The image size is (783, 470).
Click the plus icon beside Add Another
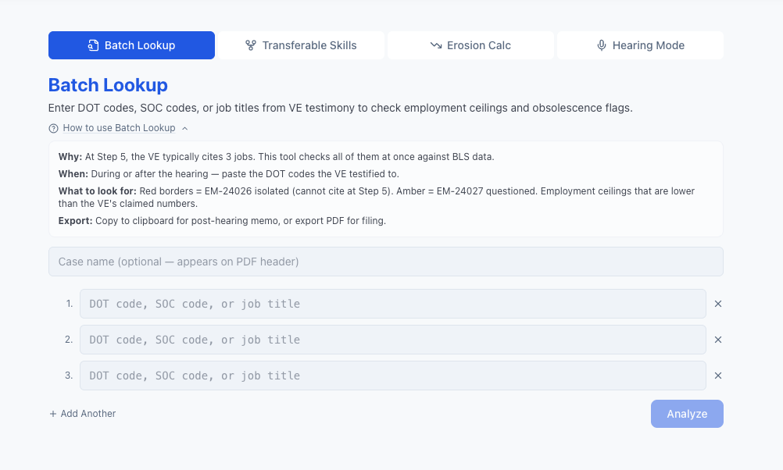[x=53, y=414]
